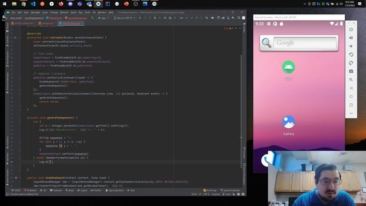Open the Build tool window

coord(70,191)
